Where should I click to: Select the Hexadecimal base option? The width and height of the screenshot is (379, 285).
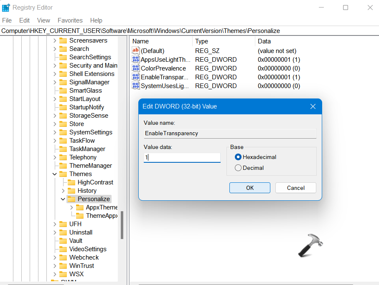click(238, 157)
